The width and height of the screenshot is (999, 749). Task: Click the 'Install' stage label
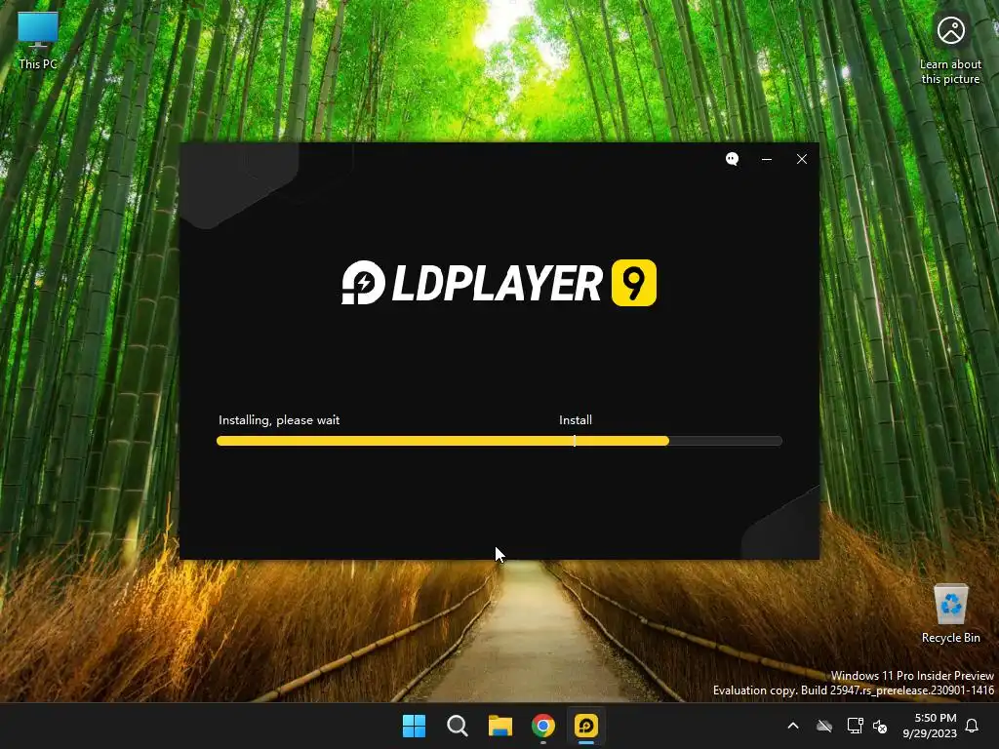(x=576, y=419)
